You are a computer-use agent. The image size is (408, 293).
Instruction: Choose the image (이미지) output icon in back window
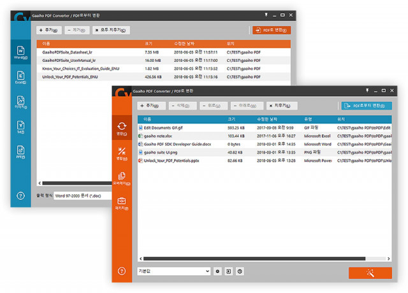click(20, 102)
